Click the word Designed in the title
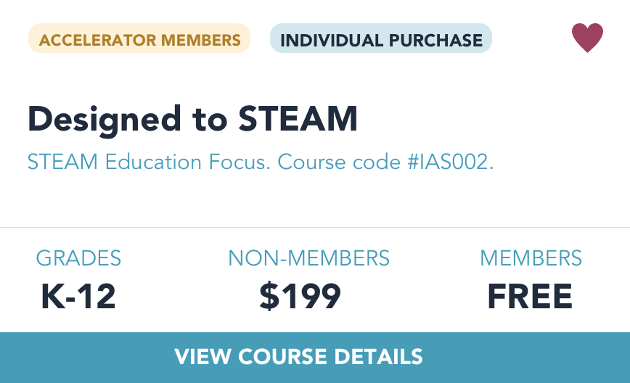This screenshot has width=630, height=383. [x=105, y=120]
